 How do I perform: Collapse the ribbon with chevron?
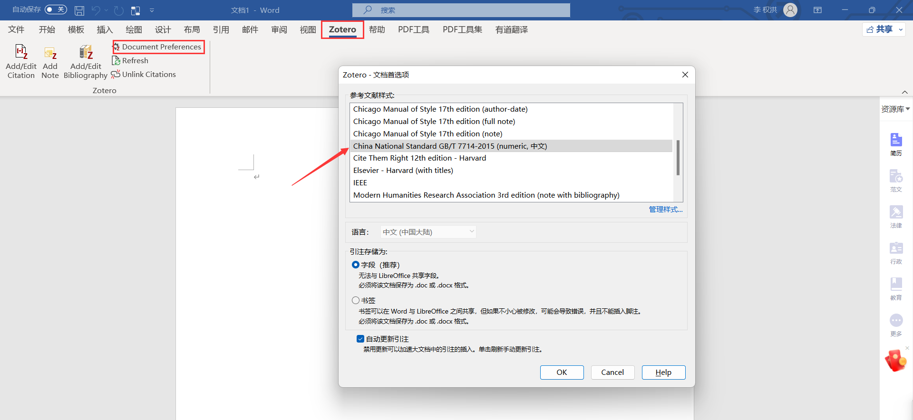pos(904,92)
